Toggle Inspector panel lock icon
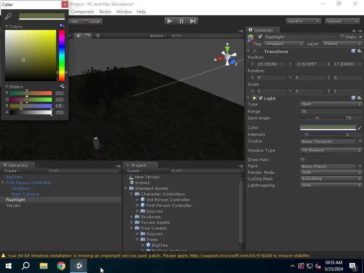 click(354, 31)
